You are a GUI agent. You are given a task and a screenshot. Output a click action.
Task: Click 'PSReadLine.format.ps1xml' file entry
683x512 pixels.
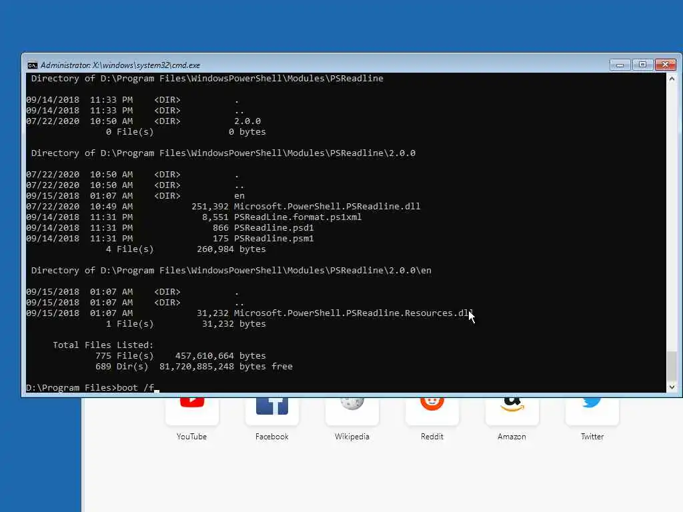(298, 217)
